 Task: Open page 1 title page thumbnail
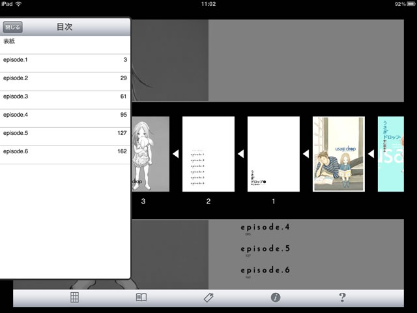click(x=274, y=154)
